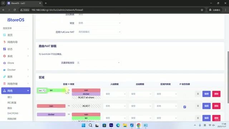Click blue edit button for wan zone
The height and width of the screenshot is (129, 229).
click(206, 106)
